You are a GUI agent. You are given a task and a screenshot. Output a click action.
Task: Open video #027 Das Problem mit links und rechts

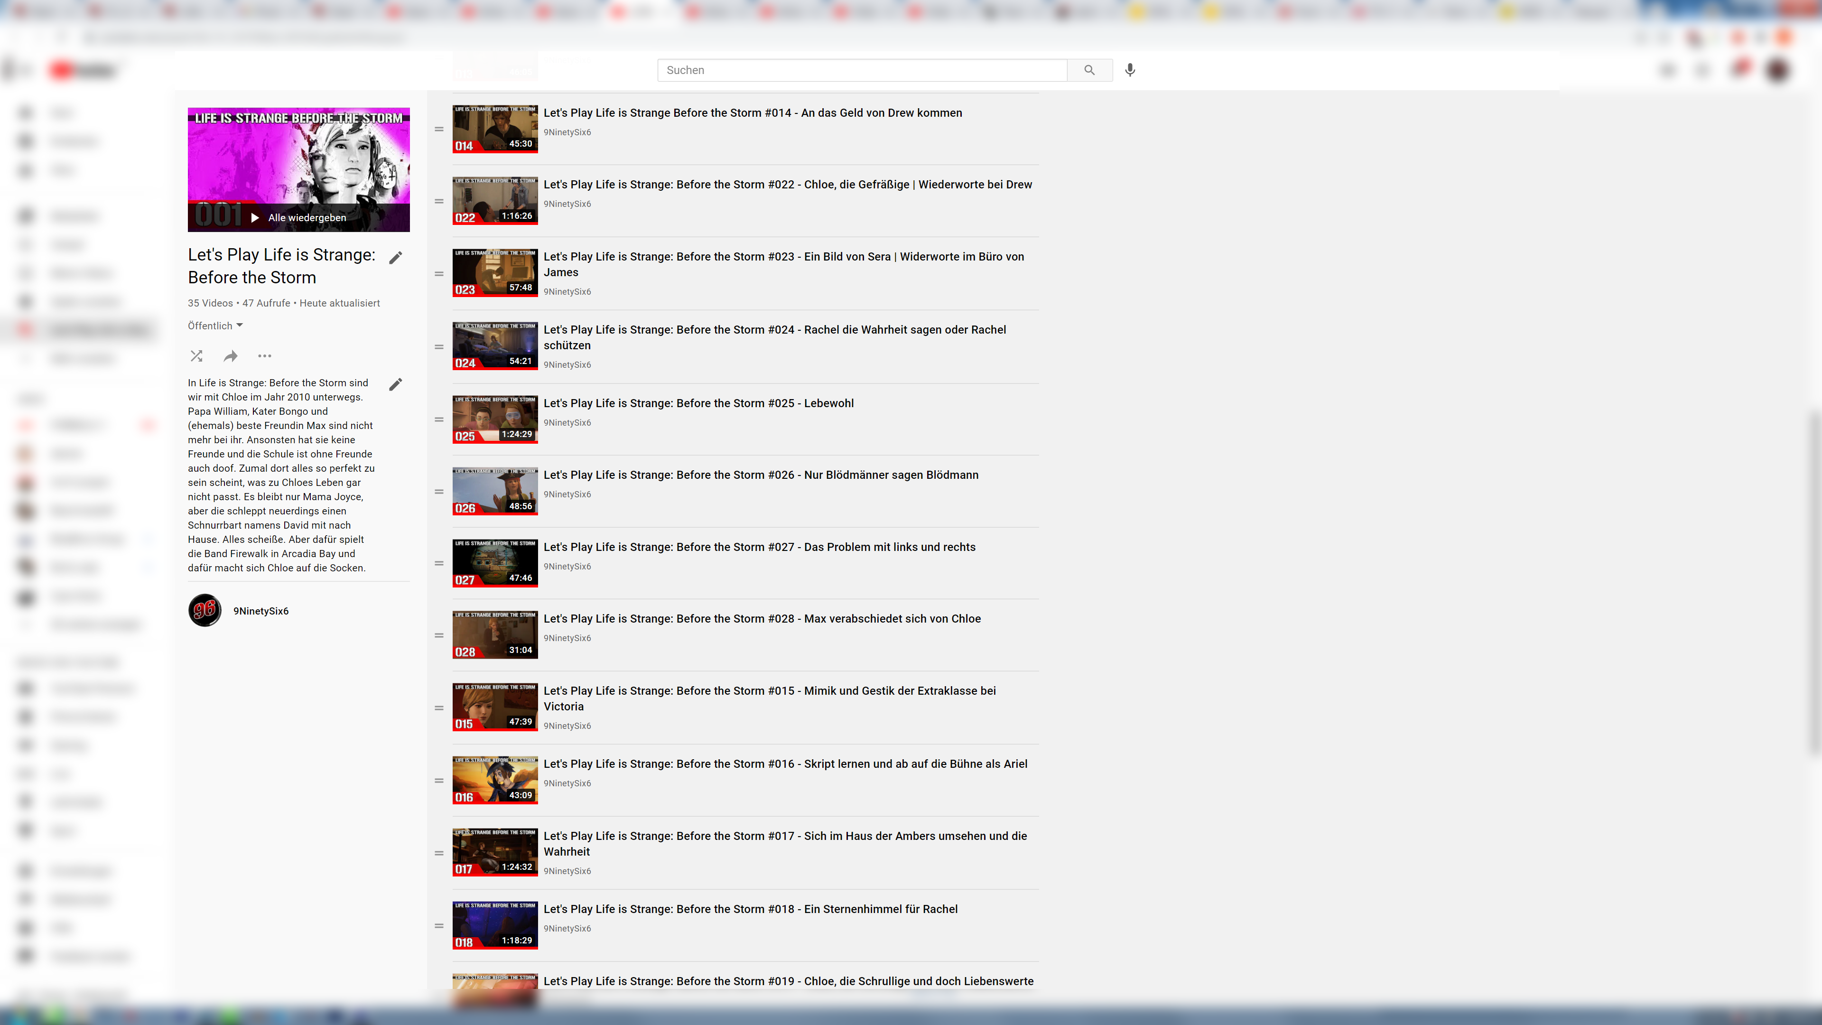[760, 548]
